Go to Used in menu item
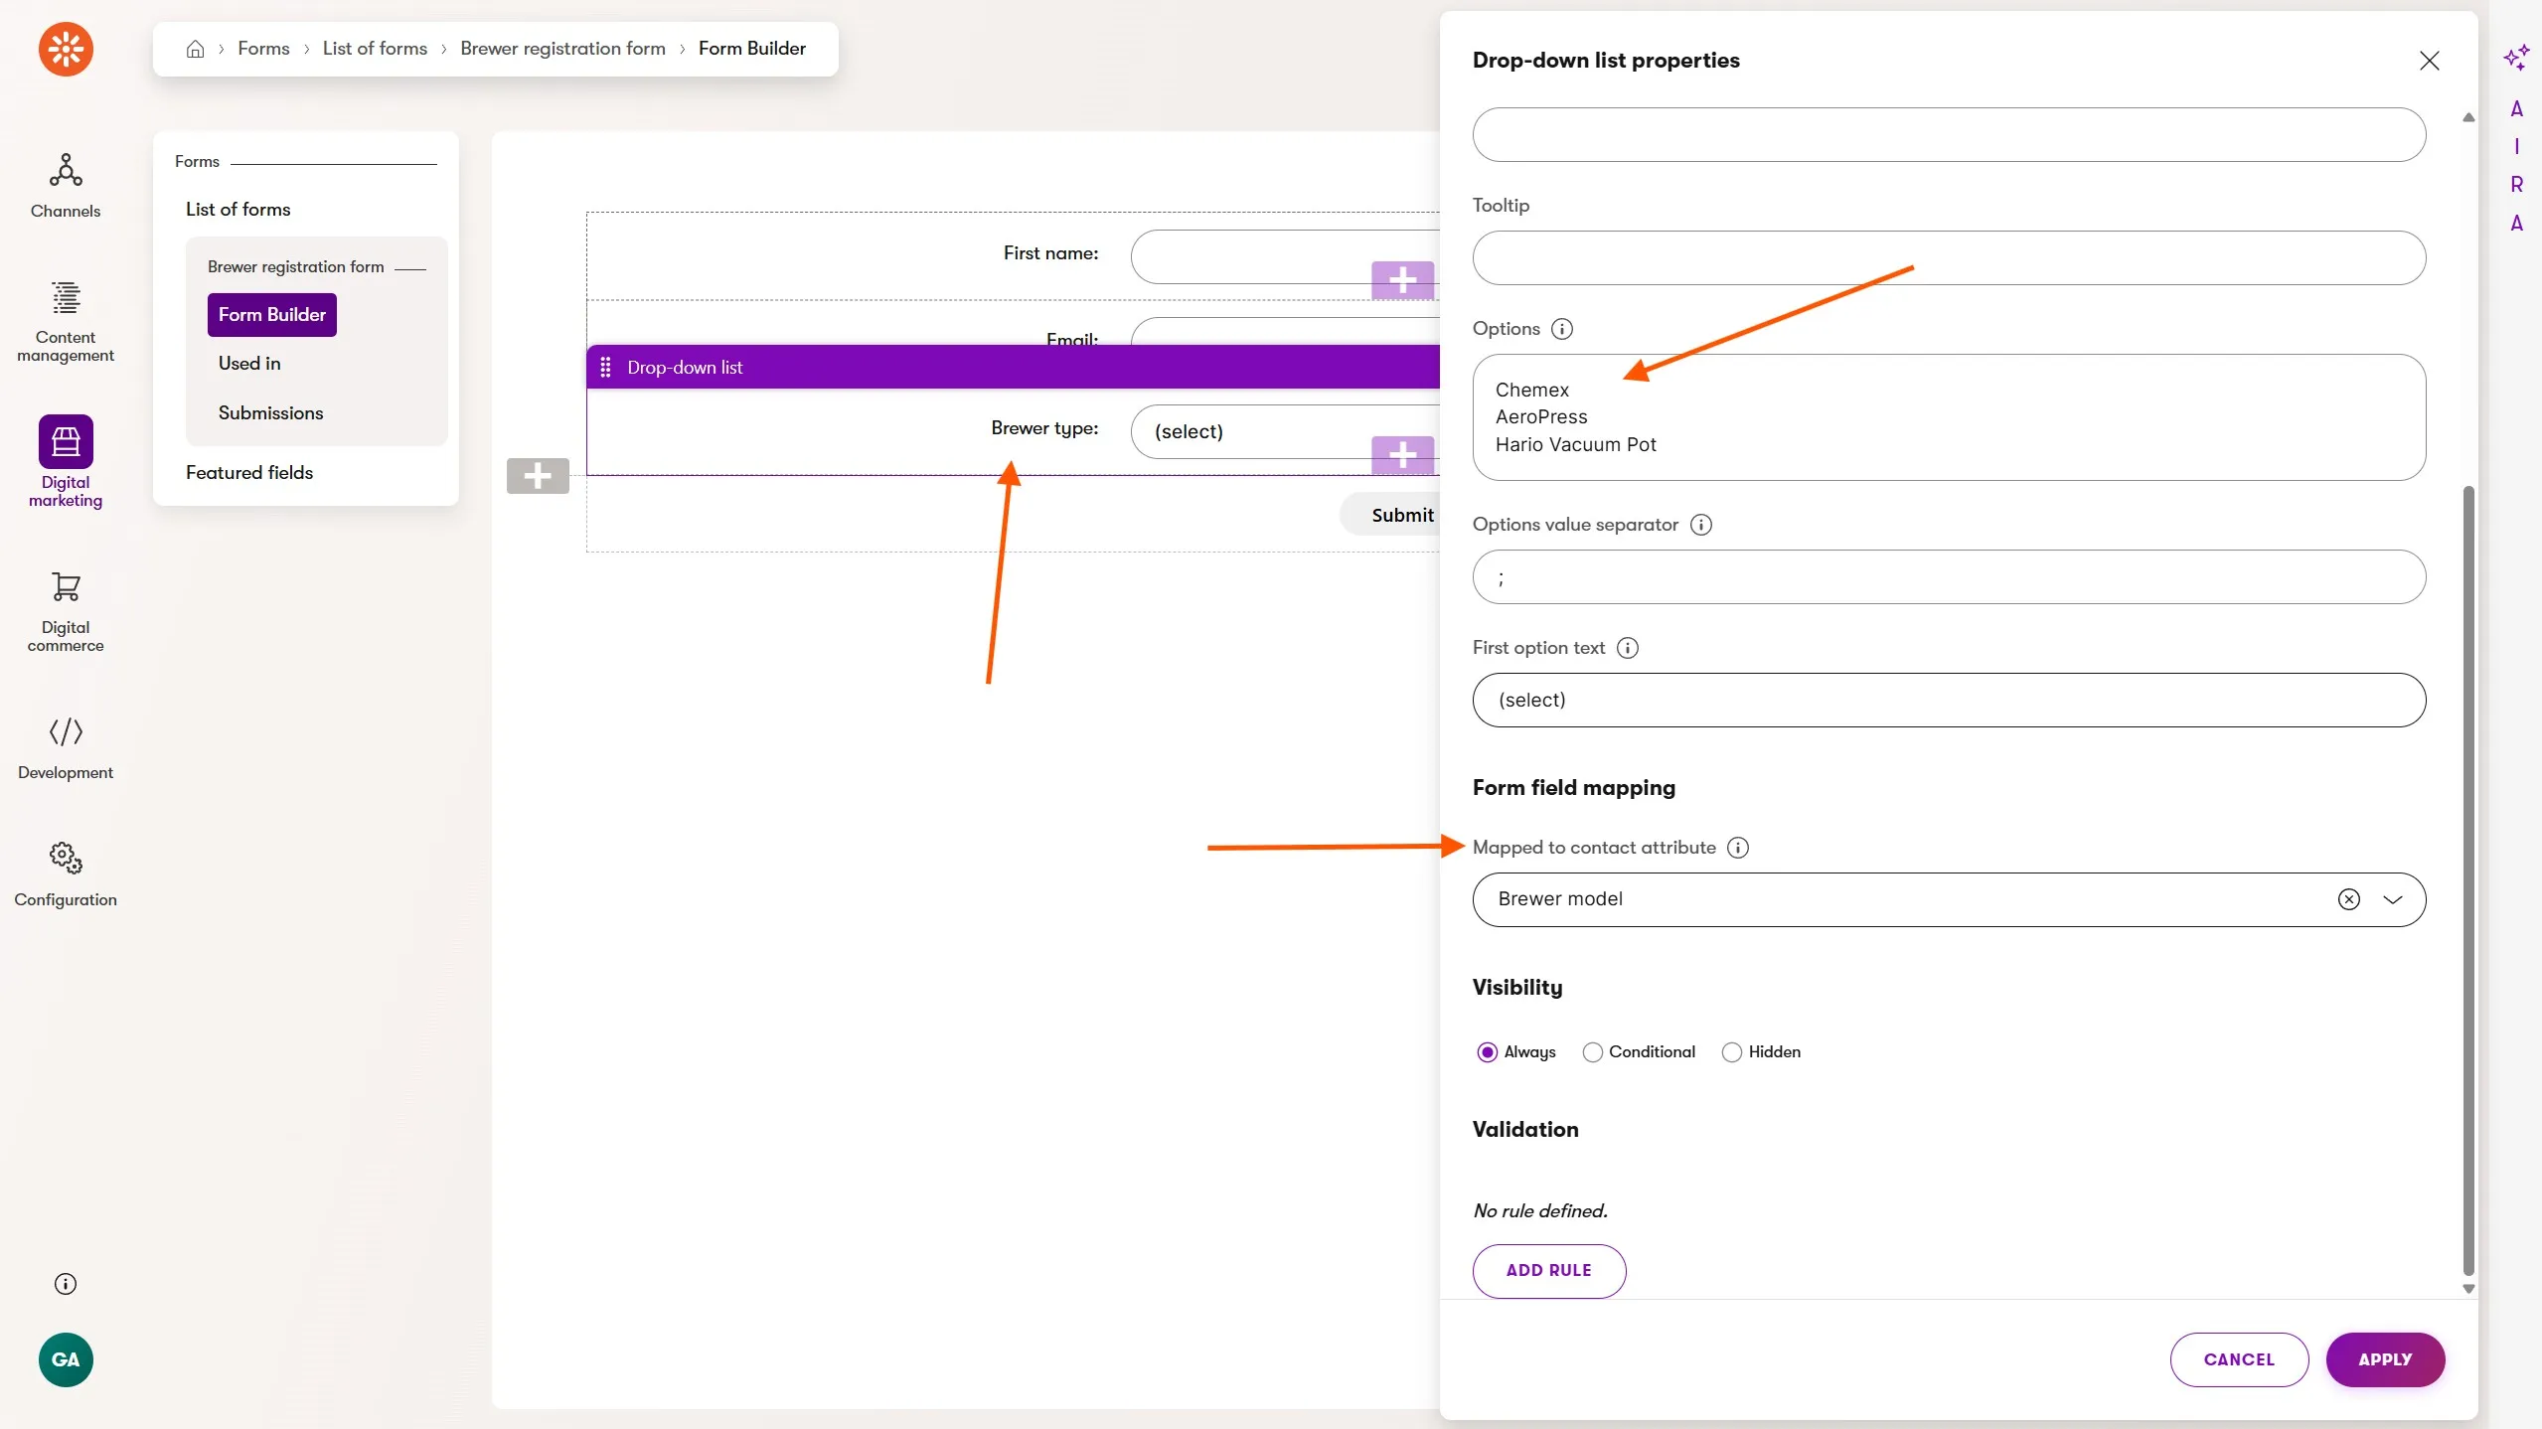The width and height of the screenshot is (2542, 1429). pos(249,364)
